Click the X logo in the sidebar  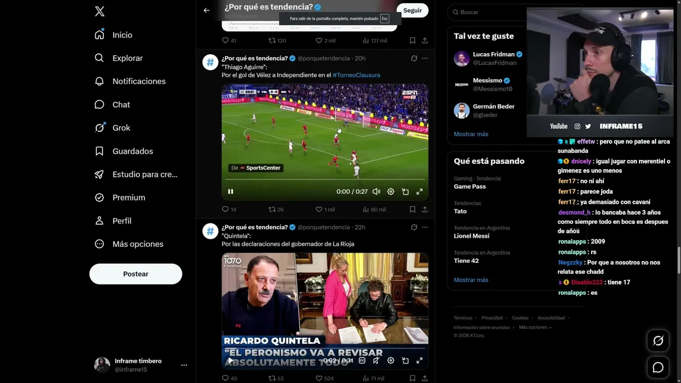99,11
